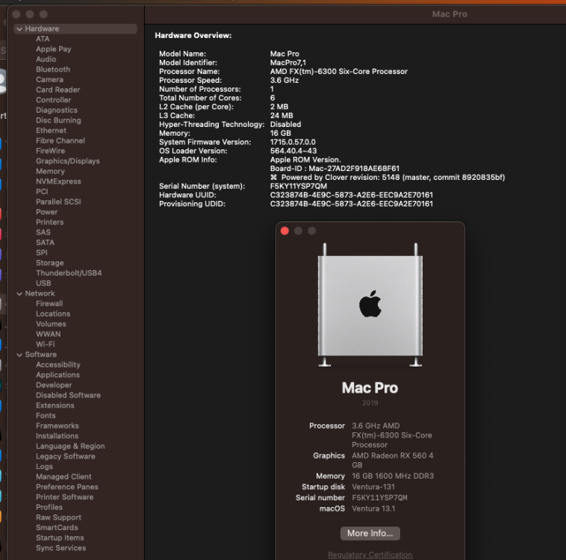This screenshot has height=560, width=566.
Task: Open the Printer Software entry
Action: click(x=65, y=497)
